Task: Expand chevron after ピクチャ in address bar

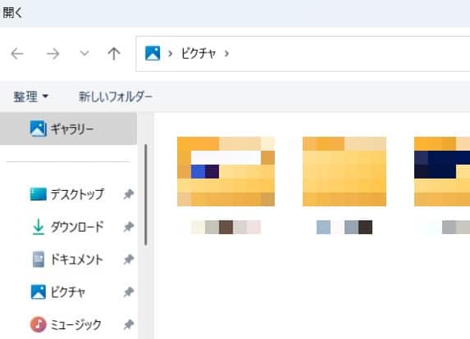Action: tap(226, 54)
